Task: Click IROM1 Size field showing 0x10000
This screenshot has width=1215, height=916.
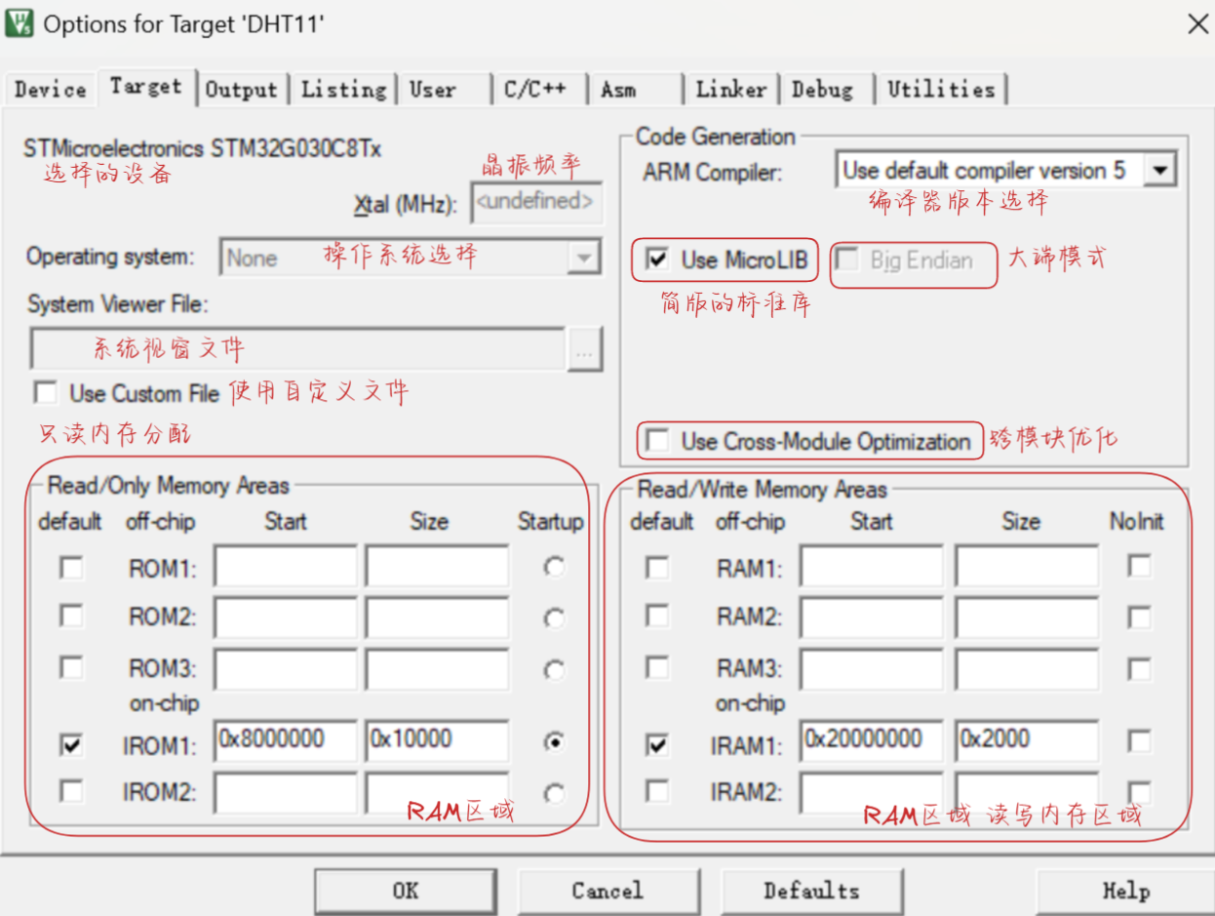Action: tap(437, 741)
